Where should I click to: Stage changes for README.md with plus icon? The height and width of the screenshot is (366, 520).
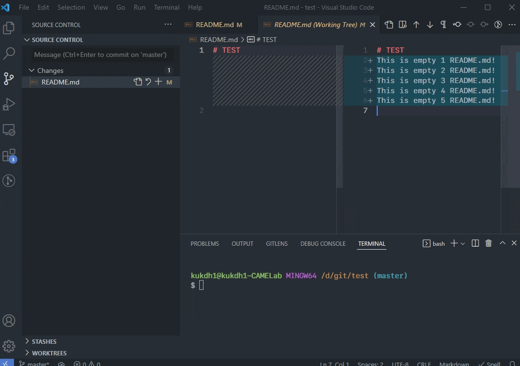click(159, 82)
